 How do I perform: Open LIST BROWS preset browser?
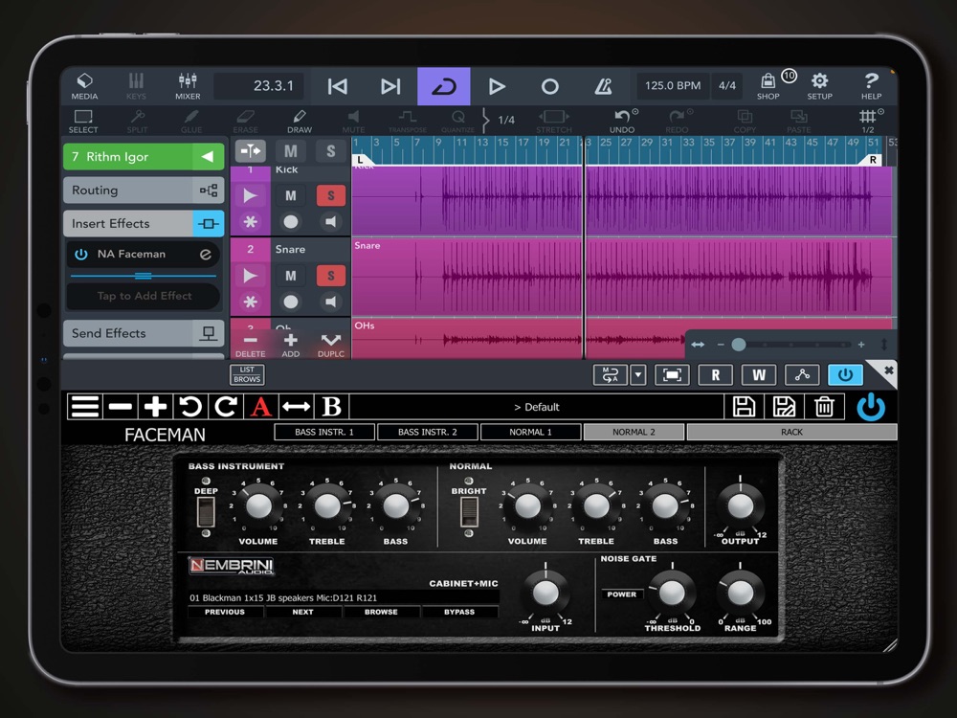click(x=247, y=374)
